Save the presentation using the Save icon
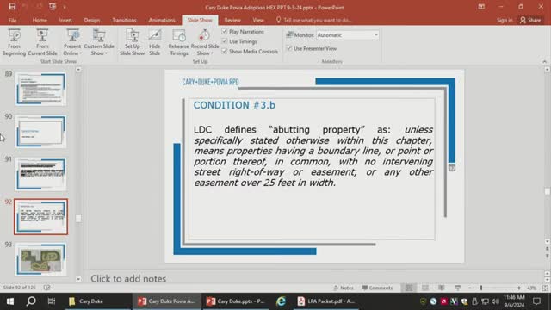551x310 pixels. coord(12,7)
